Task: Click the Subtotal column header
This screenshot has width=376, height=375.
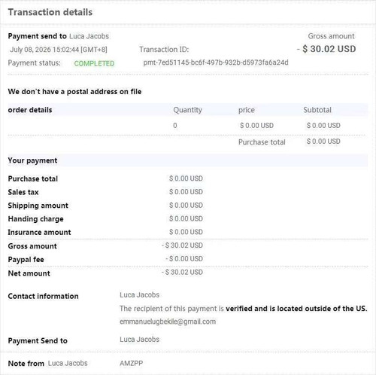Action: point(317,110)
